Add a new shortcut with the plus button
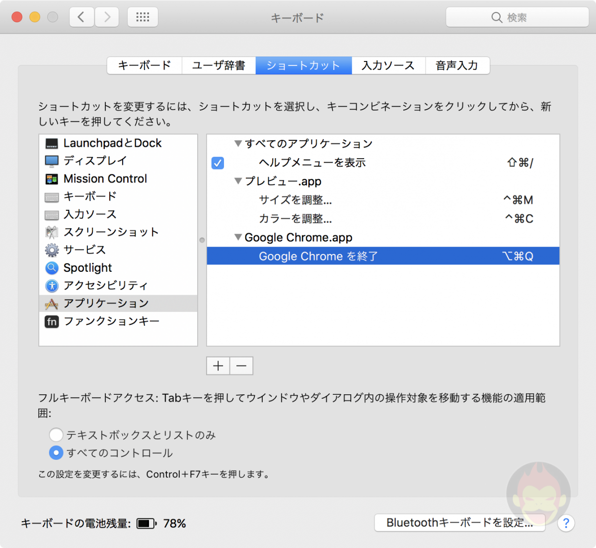Screen dimensions: 596x548 [218, 365]
